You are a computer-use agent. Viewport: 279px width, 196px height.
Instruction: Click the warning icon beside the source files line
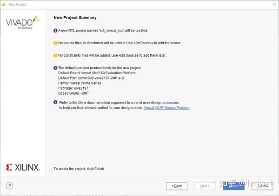click(x=55, y=43)
